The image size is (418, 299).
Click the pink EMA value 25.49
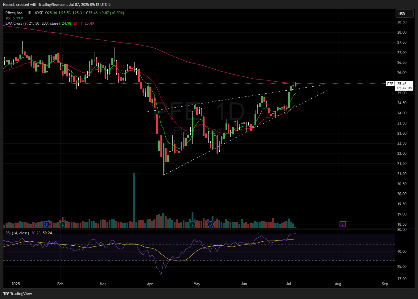[x=89, y=23]
